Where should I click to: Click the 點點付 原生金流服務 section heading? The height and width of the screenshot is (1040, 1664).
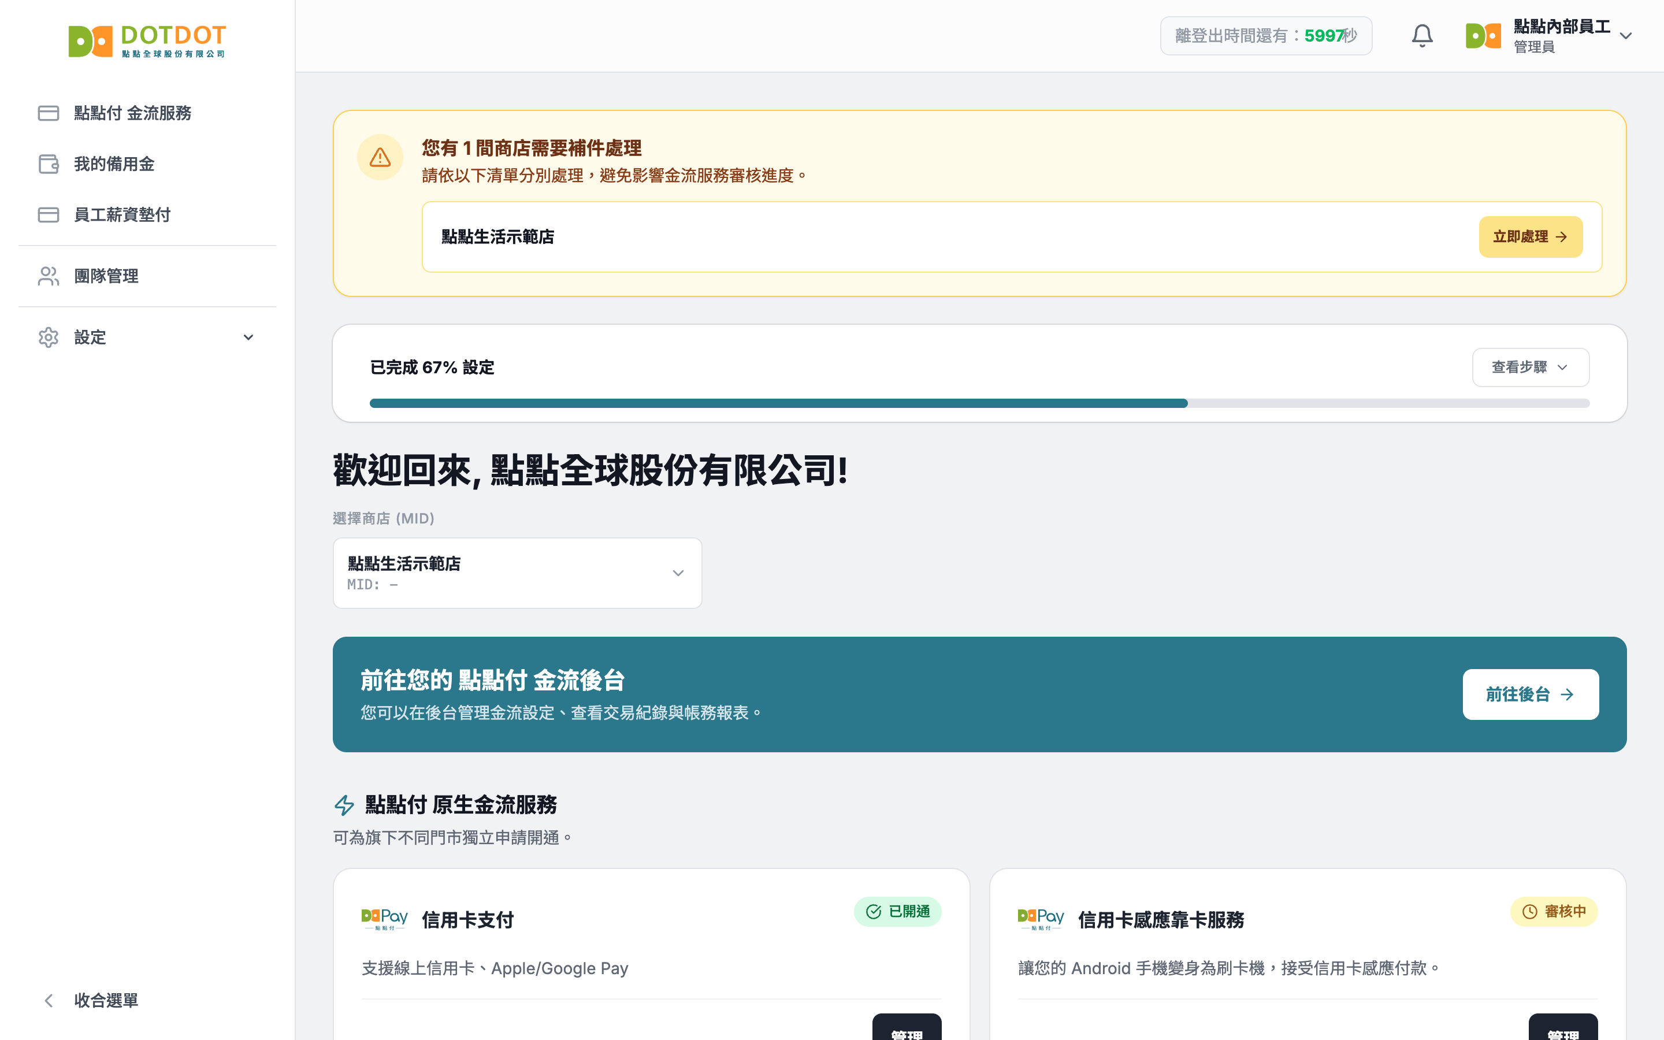(x=460, y=805)
